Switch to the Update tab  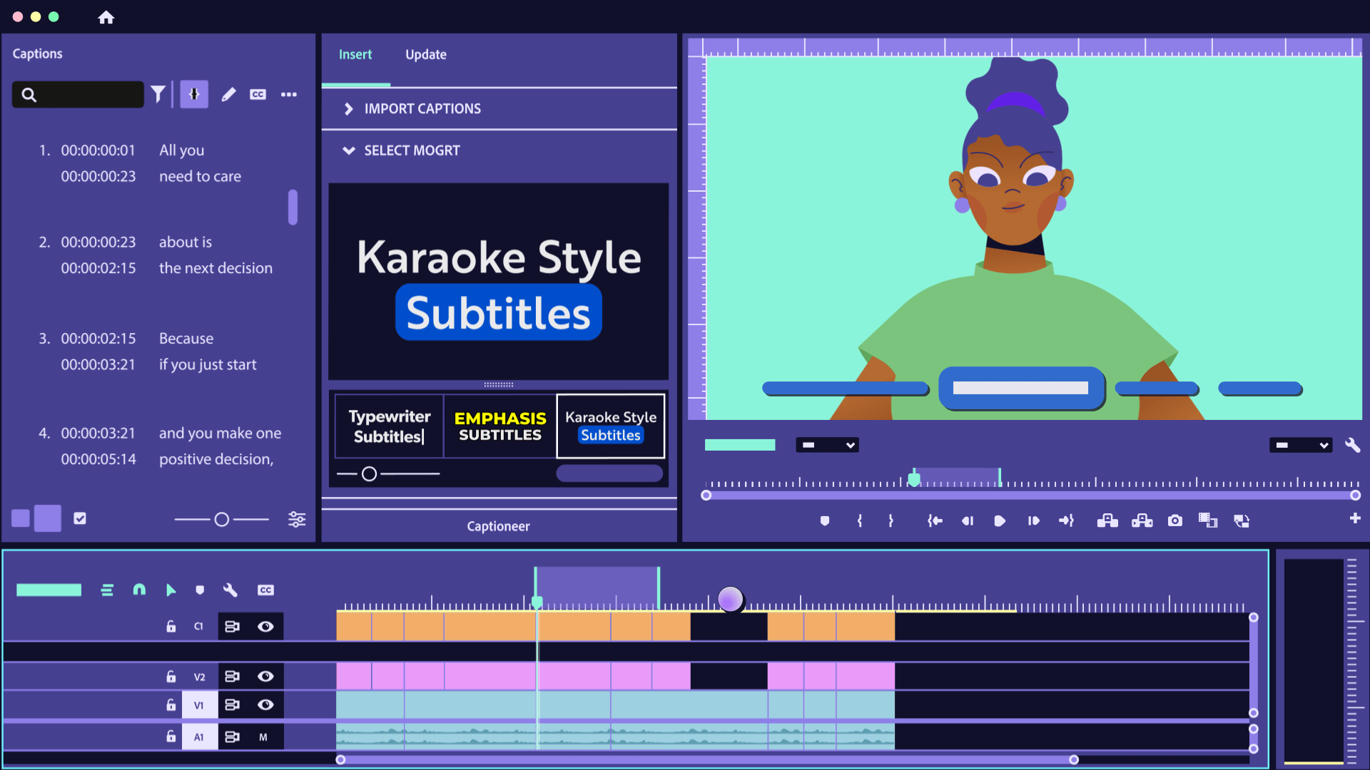(x=425, y=55)
